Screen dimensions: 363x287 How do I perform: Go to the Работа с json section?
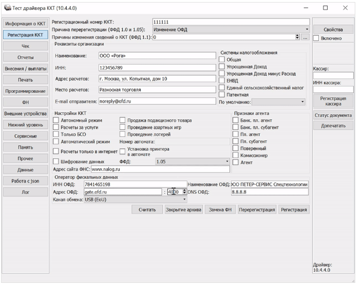25,180
